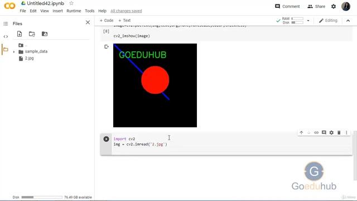Click the All changes saved link
The image size is (357, 201).
(126, 11)
